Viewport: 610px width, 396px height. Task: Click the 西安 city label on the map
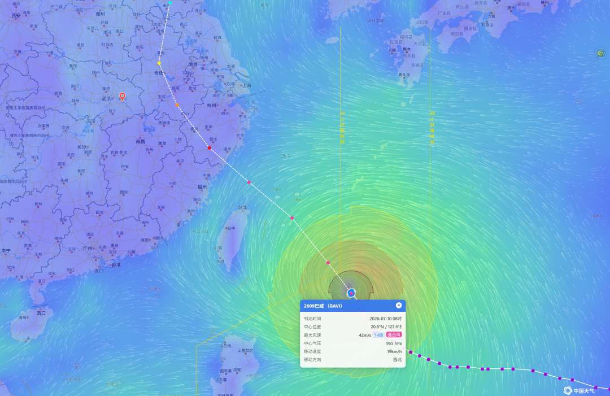pyautogui.click(x=16, y=16)
